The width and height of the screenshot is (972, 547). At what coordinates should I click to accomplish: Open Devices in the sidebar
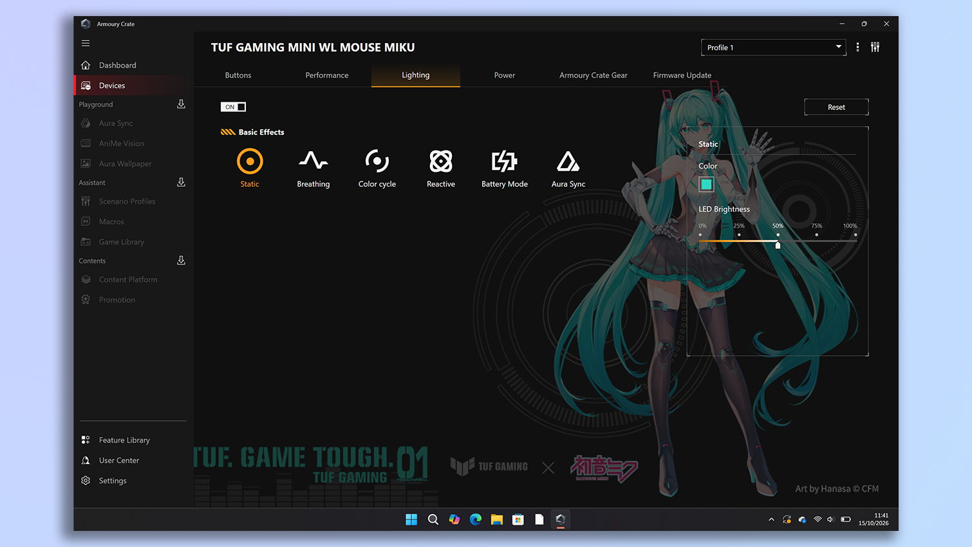coord(133,86)
